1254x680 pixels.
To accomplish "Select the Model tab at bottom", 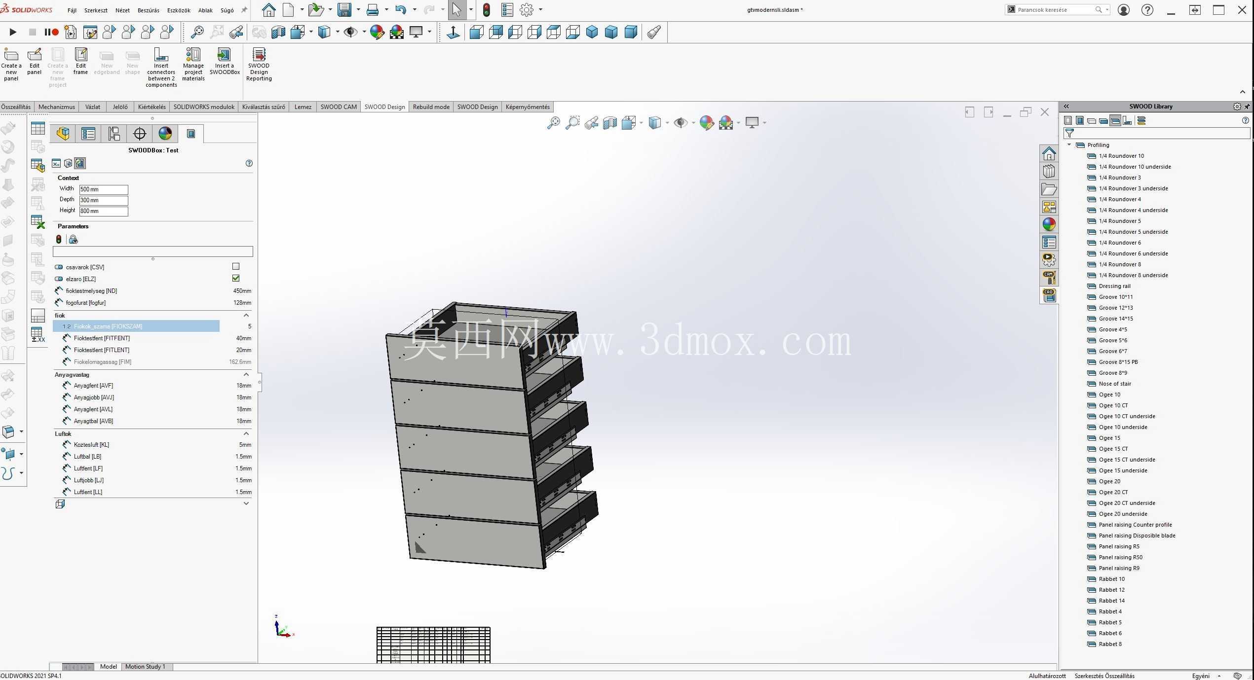I will [x=108, y=667].
